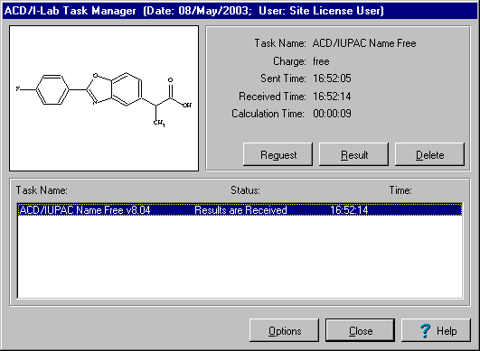Screen dimensions: 480x351
Task: Close the Task Manager window
Action: point(361,330)
